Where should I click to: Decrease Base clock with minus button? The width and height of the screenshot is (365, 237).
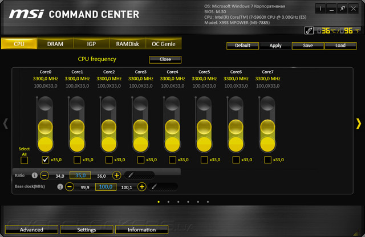coord(70,186)
